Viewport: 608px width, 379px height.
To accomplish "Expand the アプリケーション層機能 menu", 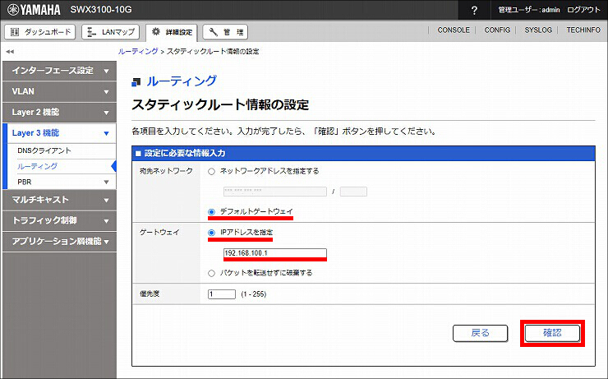I will pyautogui.click(x=59, y=242).
